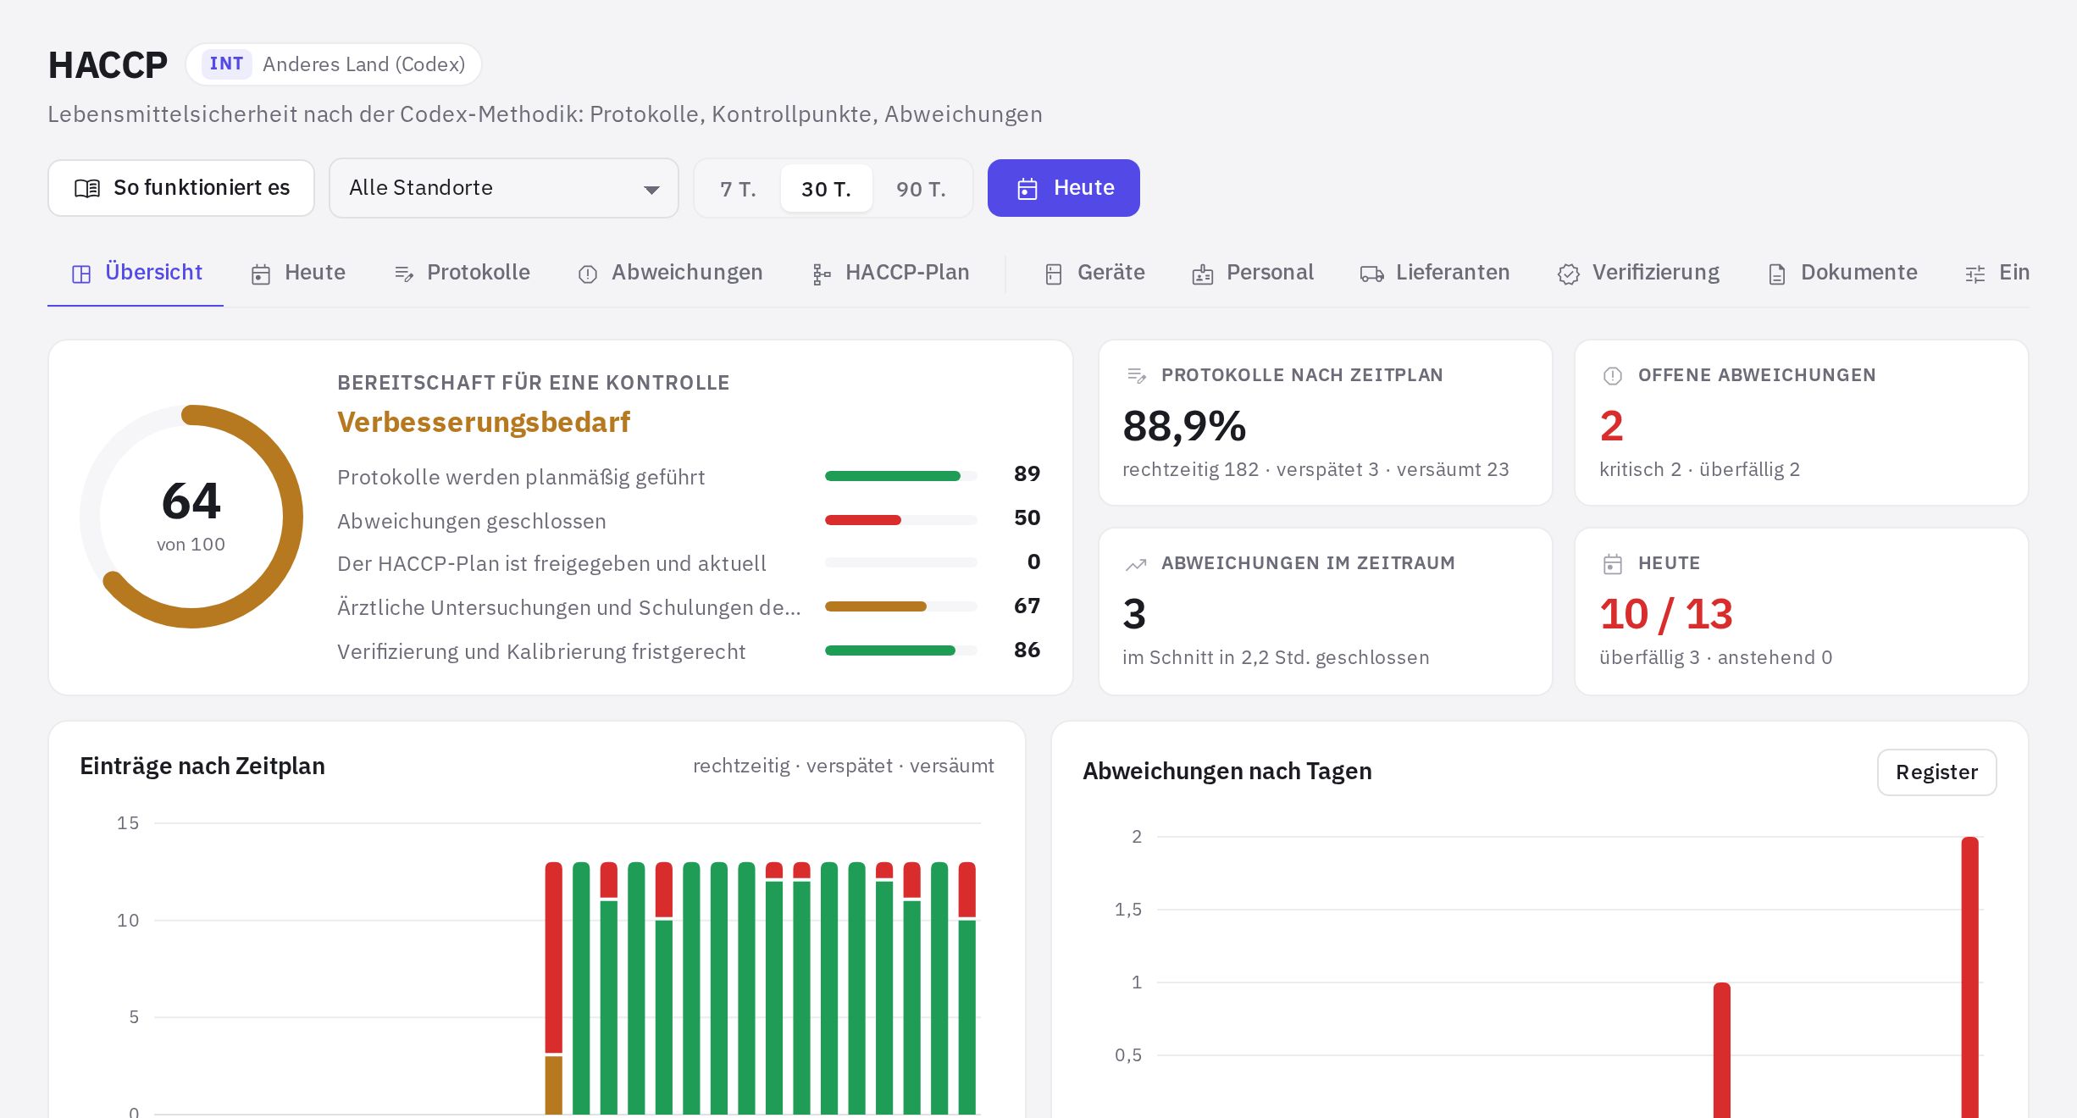Click the arrow of the Alle Standorte dropdown
Screen dimensions: 2077x1118
[x=651, y=190]
